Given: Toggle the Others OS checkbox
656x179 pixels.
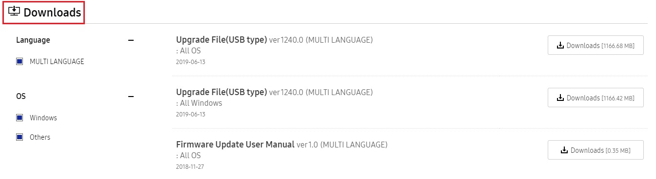Looking at the screenshot, I should [20, 137].
